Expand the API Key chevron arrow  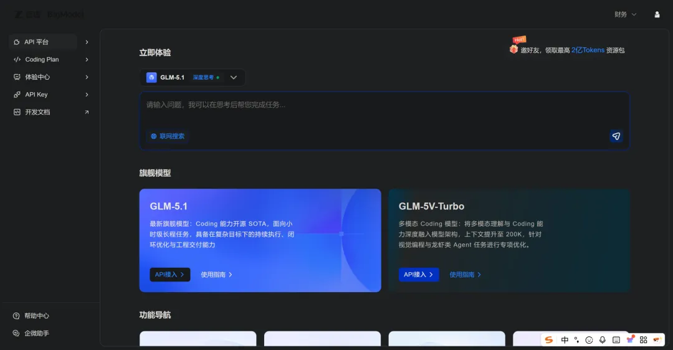[87, 95]
